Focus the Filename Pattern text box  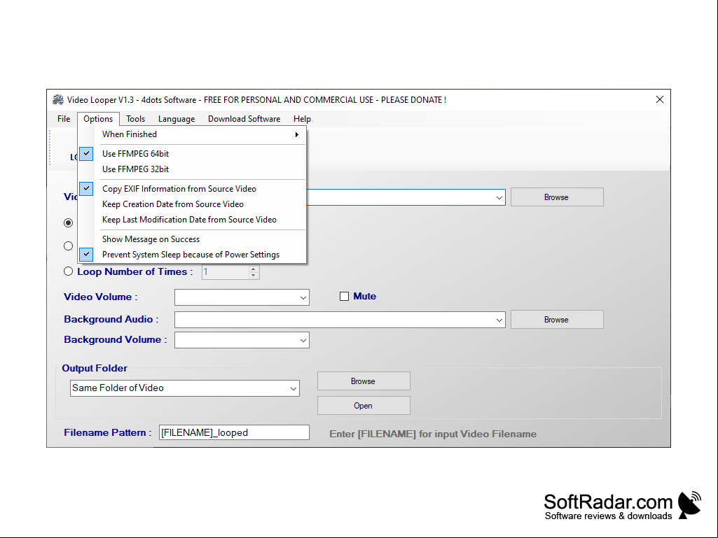234,433
